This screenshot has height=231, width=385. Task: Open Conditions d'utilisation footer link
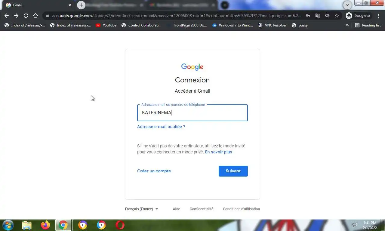[x=241, y=209]
